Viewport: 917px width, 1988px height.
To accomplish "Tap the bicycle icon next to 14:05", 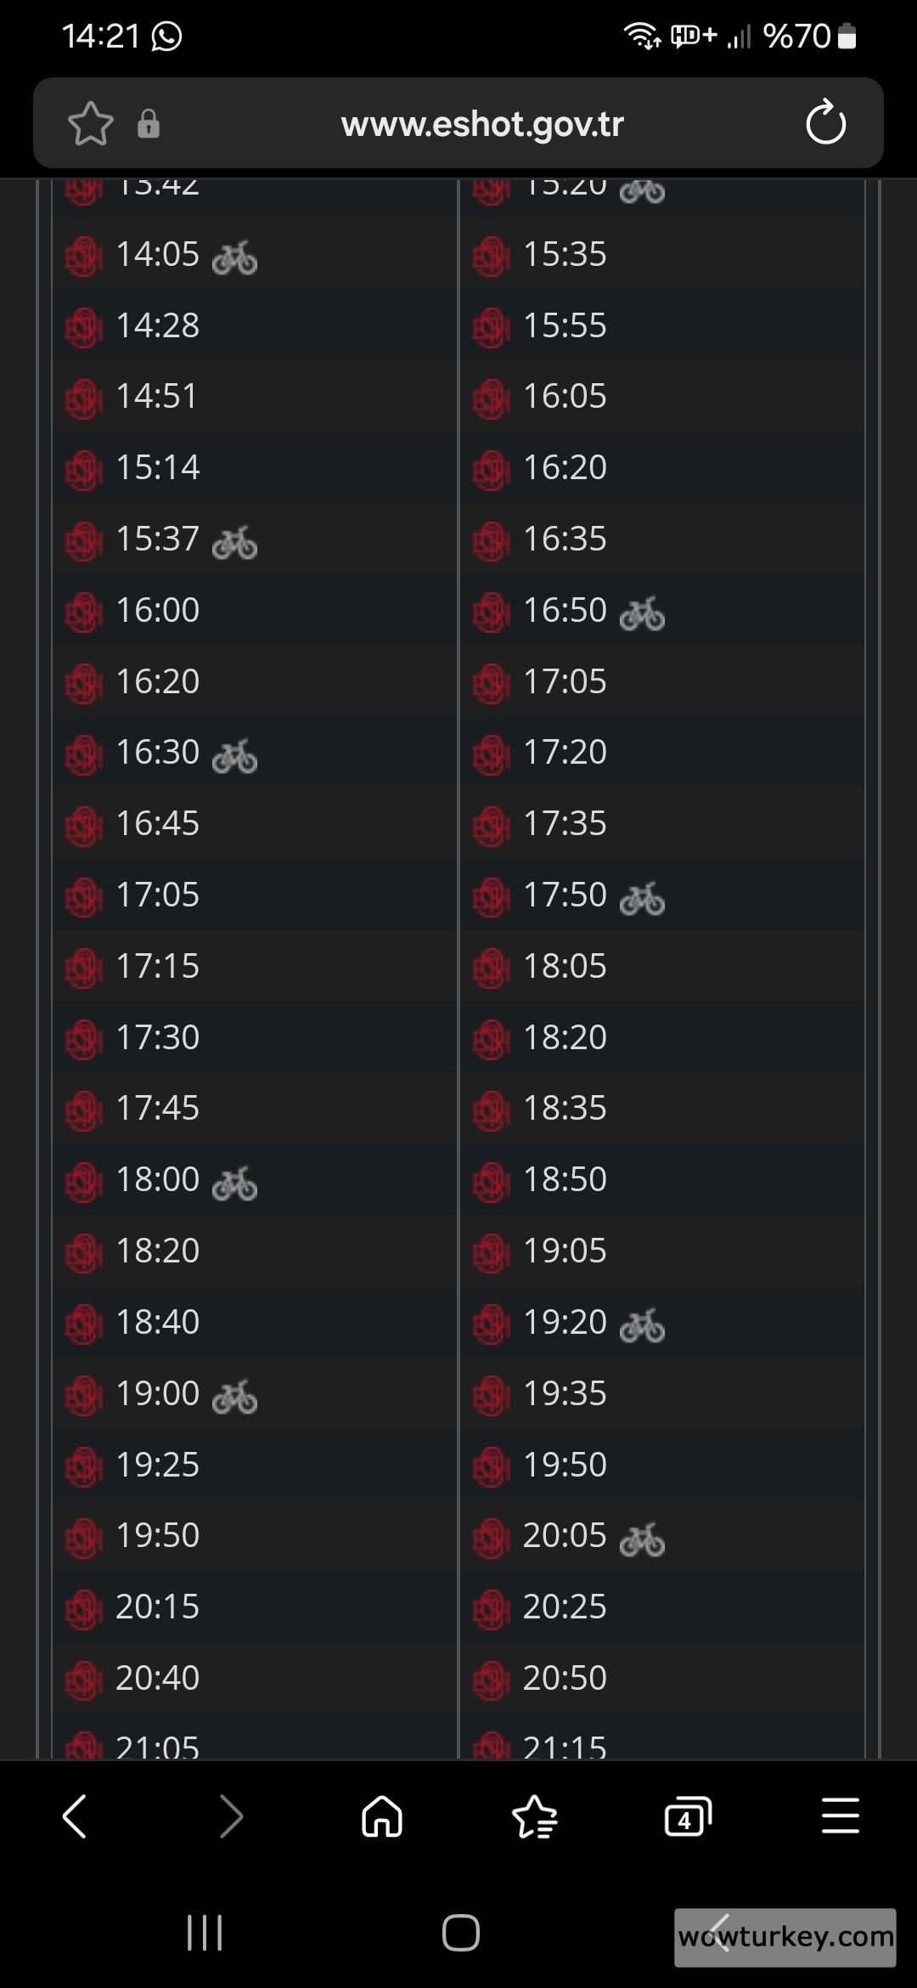I will coord(235,257).
